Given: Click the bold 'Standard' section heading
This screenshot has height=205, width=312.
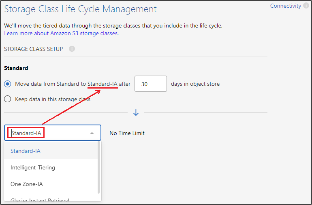Looking at the screenshot, I should 16,68.
